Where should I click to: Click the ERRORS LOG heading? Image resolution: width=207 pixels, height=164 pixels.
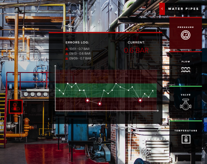click(x=77, y=42)
